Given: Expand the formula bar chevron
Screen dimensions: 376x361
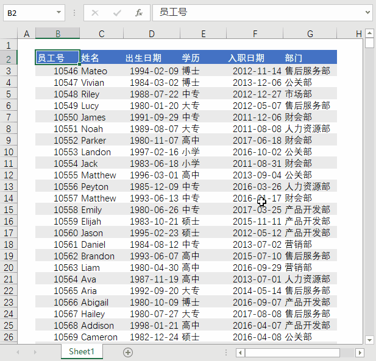Looking at the screenshot, I should pos(367,13).
